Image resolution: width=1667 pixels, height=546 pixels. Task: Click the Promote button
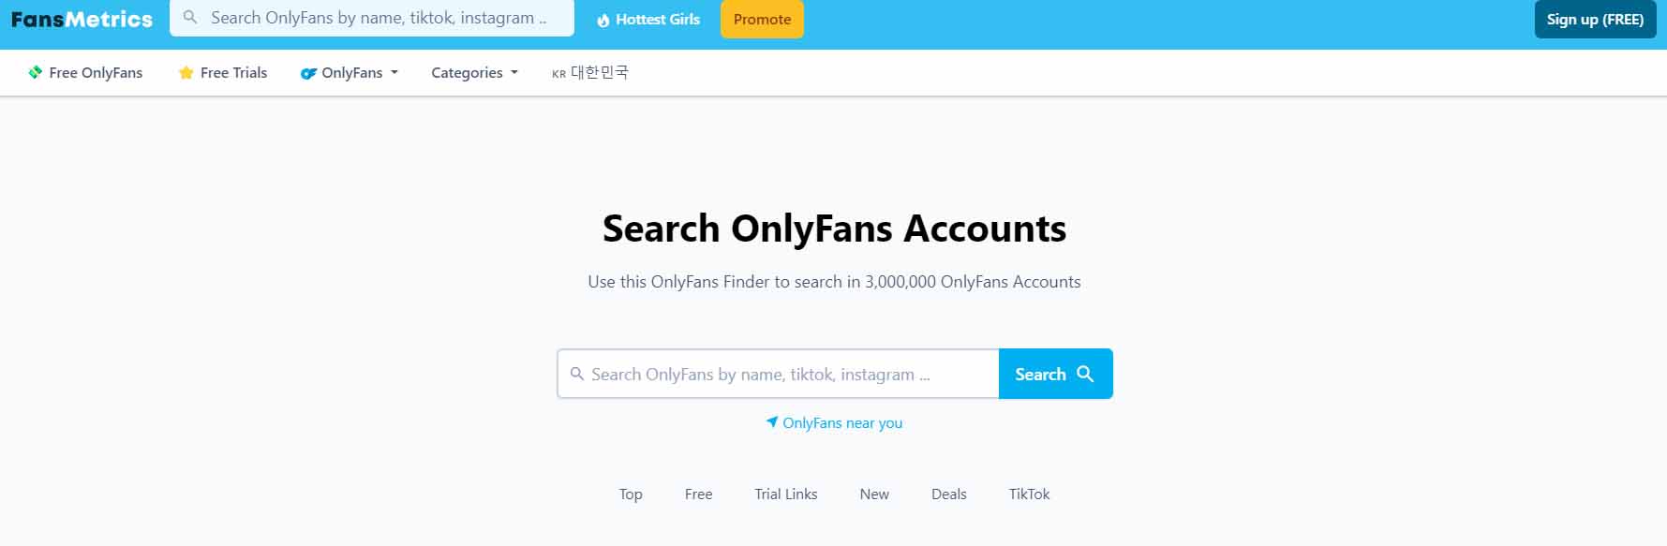[x=762, y=18]
